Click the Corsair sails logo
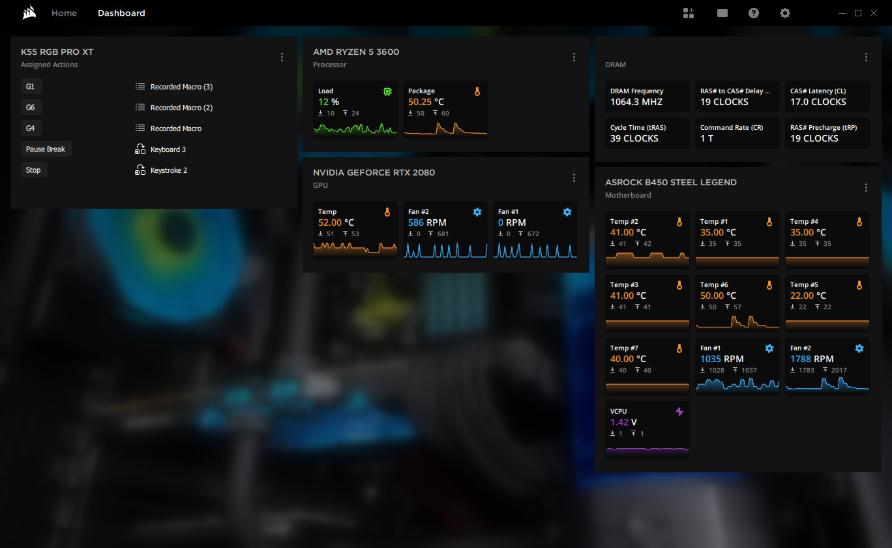 tap(29, 13)
